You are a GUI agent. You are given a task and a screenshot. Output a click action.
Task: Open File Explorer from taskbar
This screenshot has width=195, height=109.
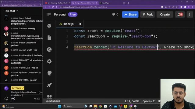pyautogui.click(x=95, y=106)
